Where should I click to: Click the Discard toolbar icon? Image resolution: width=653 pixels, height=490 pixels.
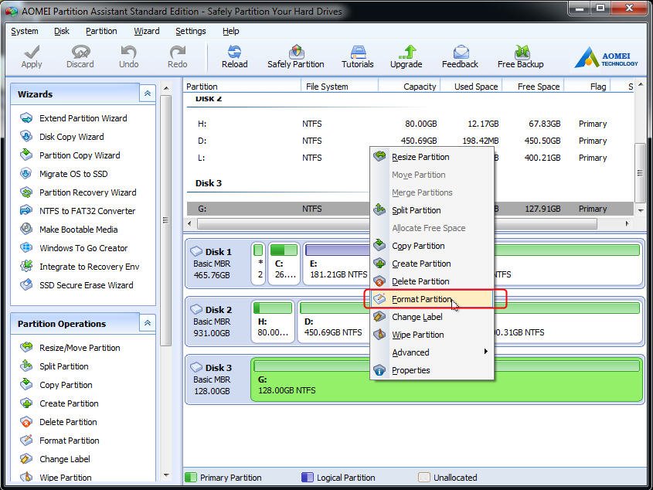pyautogui.click(x=80, y=56)
